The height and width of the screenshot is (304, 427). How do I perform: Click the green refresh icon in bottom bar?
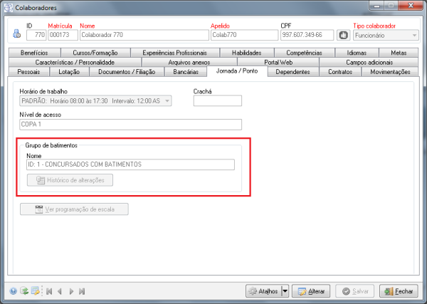click(23, 291)
